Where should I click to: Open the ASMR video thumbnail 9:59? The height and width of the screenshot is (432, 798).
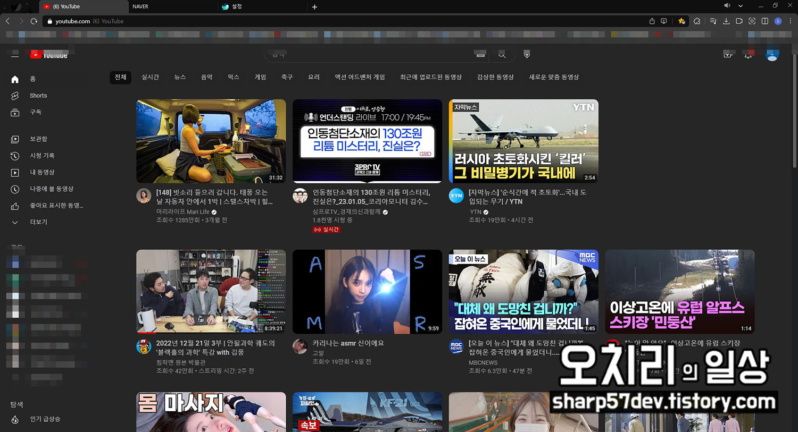coord(367,292)
